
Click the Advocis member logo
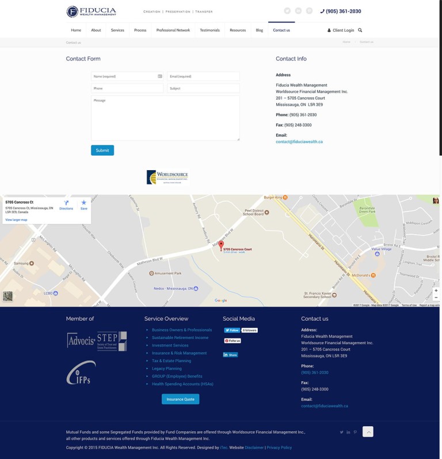click(81, 340)
